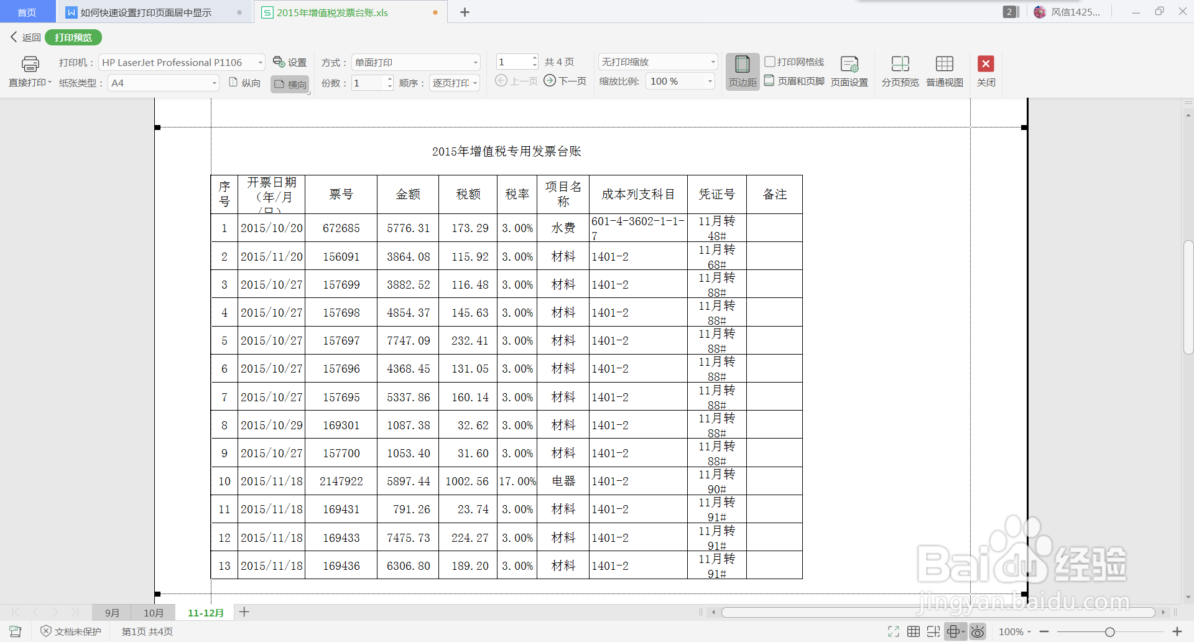This screenshot has height=642, width=1194.
Task: Select 横向 landscape orientation
Action: [x=289, y=83]
